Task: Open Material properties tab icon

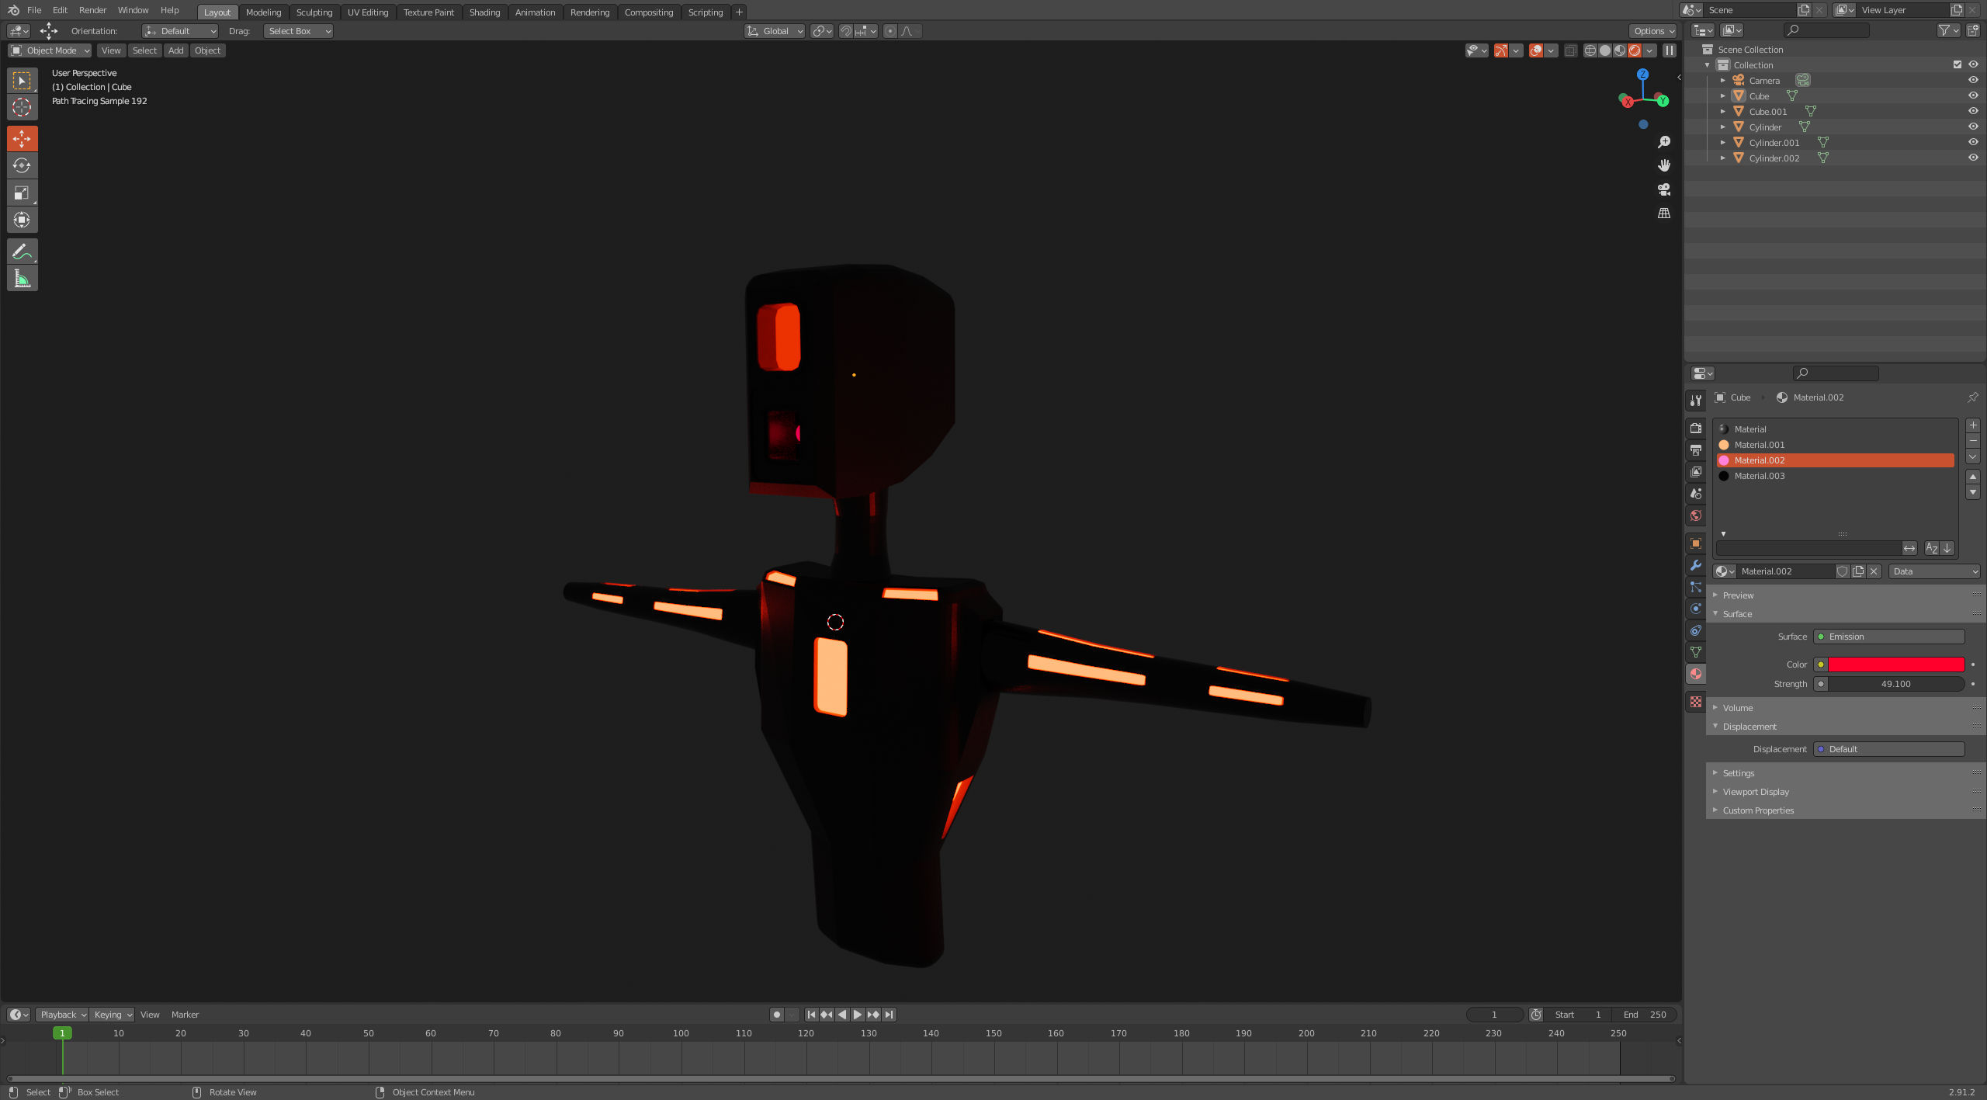Action: click(x=1696, y=674)
